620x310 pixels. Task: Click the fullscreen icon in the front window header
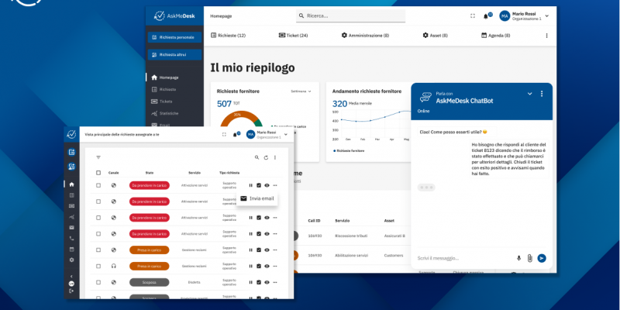(x=224, y=134)
